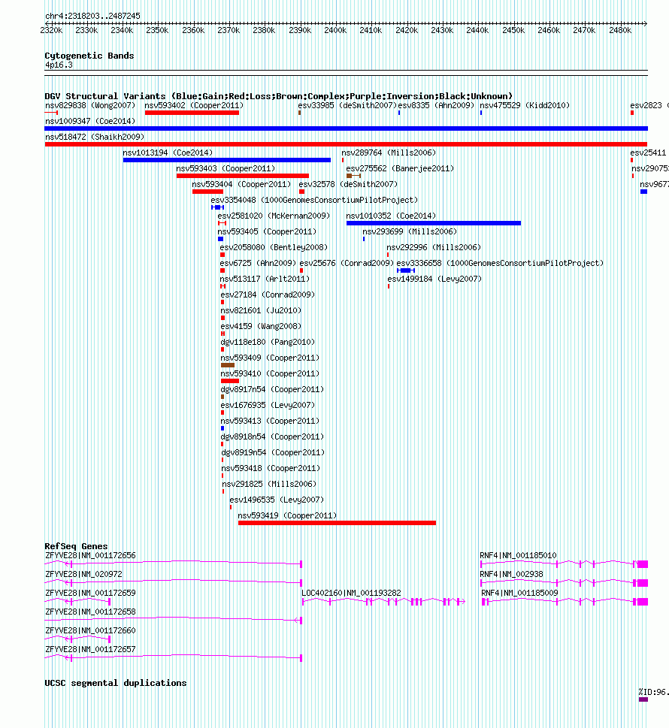
Task: Click nsv821601 (Ju2010) label
Action: [x=261, y=310]
